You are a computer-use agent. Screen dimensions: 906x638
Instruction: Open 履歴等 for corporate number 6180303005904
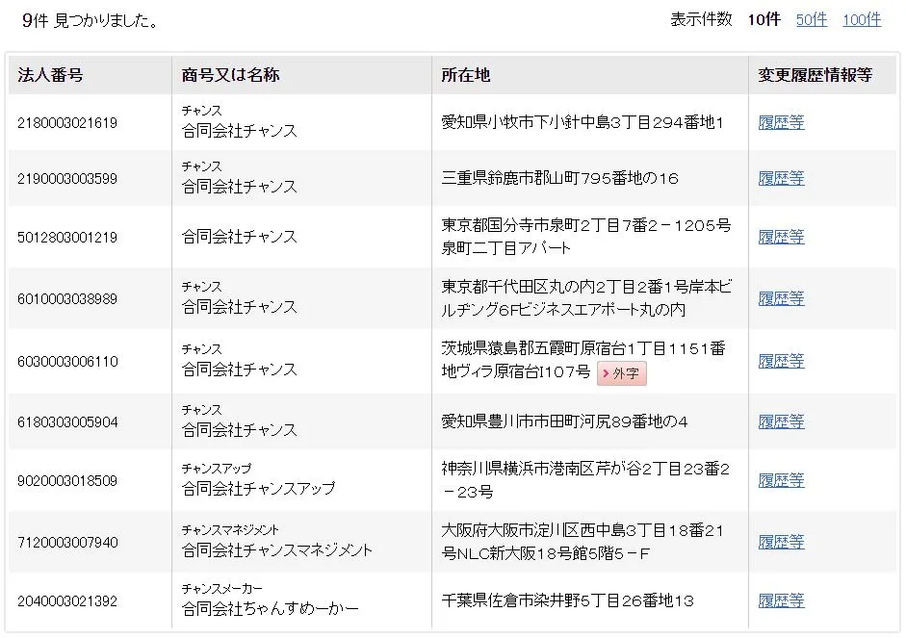781,421
